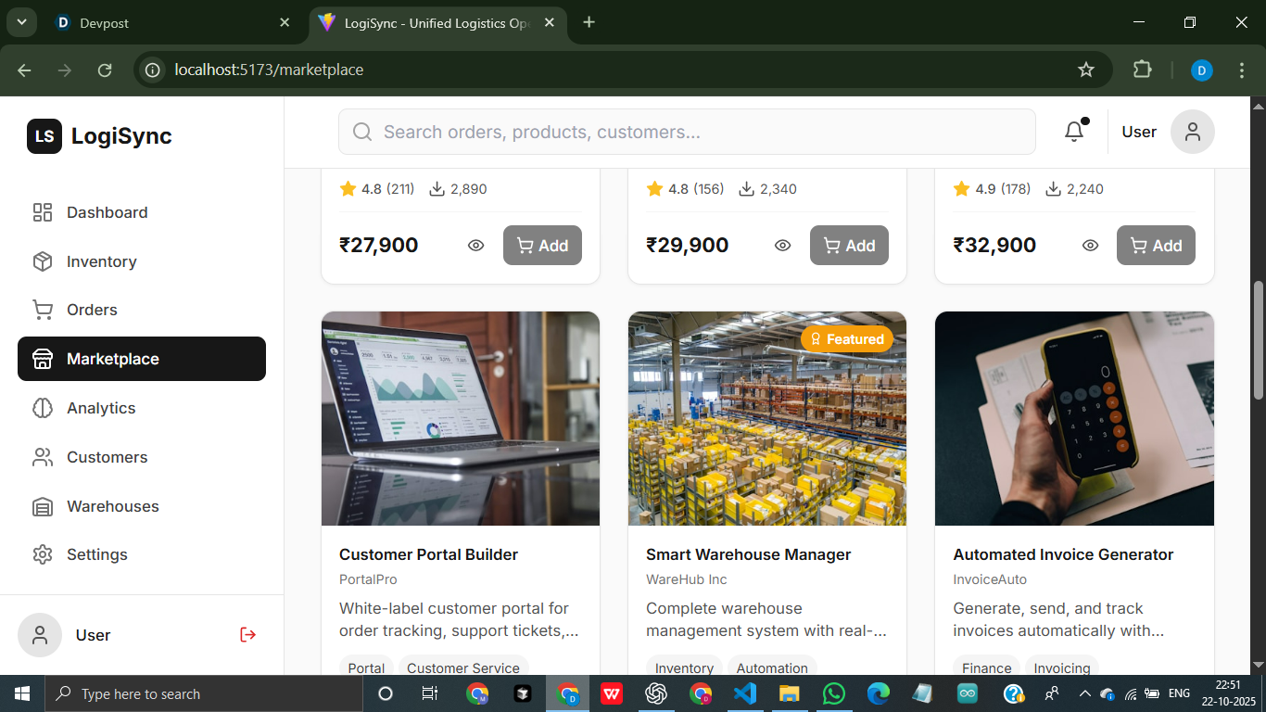Viewport: 1266px width, 712px height.
Task: Close the LogiSync browser tab
Action: click(x=550, y=23)
